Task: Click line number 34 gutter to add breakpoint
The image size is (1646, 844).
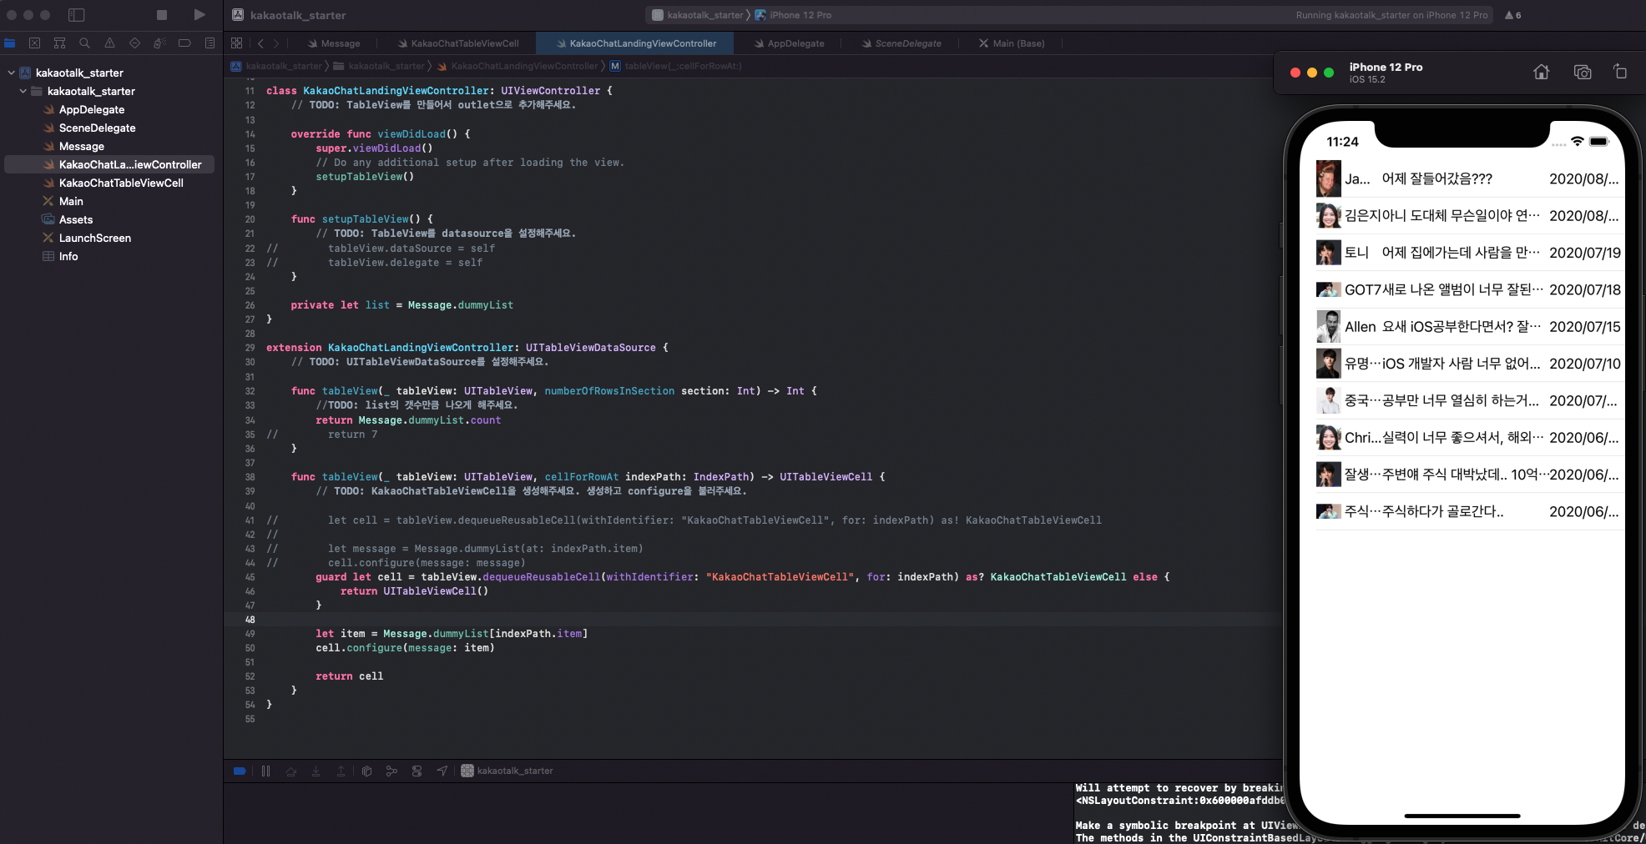Action: (x=250, y=420)
